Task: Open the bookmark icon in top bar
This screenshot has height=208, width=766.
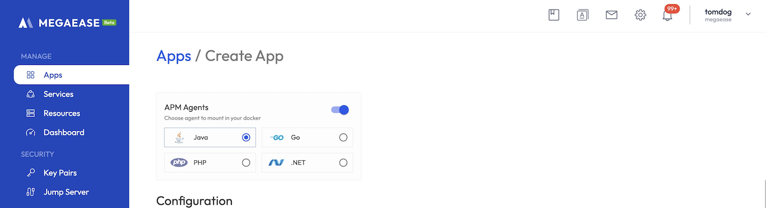Action: coord(554,15)
